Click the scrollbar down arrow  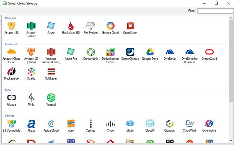click(x=231, y=141)
